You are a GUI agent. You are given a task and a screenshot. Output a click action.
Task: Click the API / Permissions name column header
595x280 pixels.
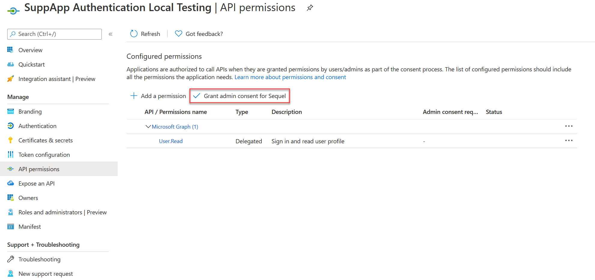pyautogui.click(x=176, y=112)
